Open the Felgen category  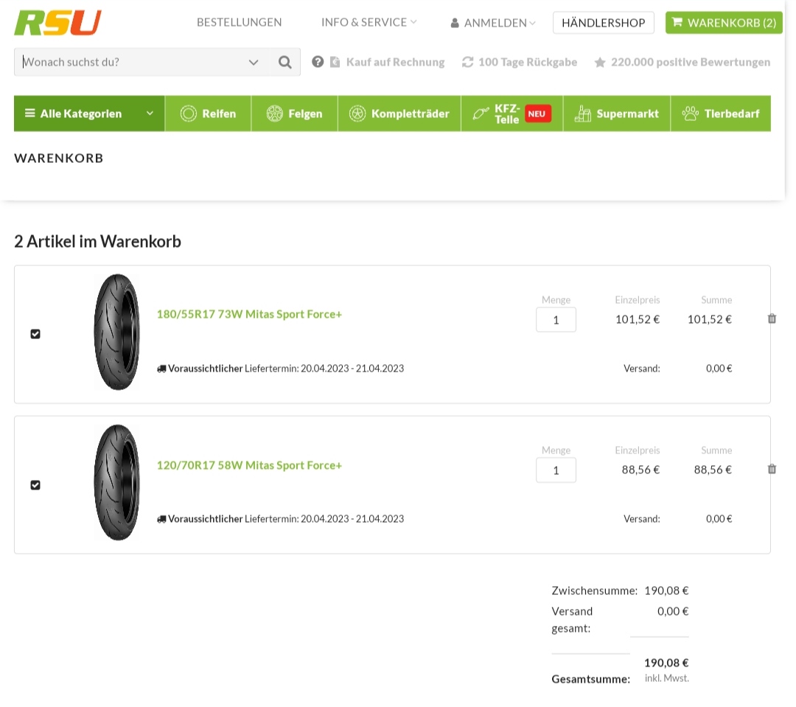pos(294,114)
